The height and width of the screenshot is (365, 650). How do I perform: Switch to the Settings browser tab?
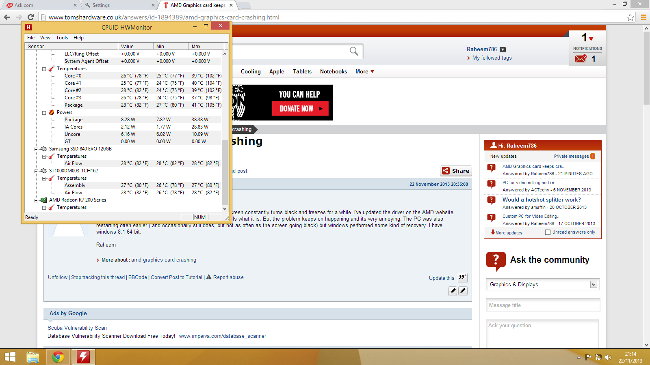[120, 5]
